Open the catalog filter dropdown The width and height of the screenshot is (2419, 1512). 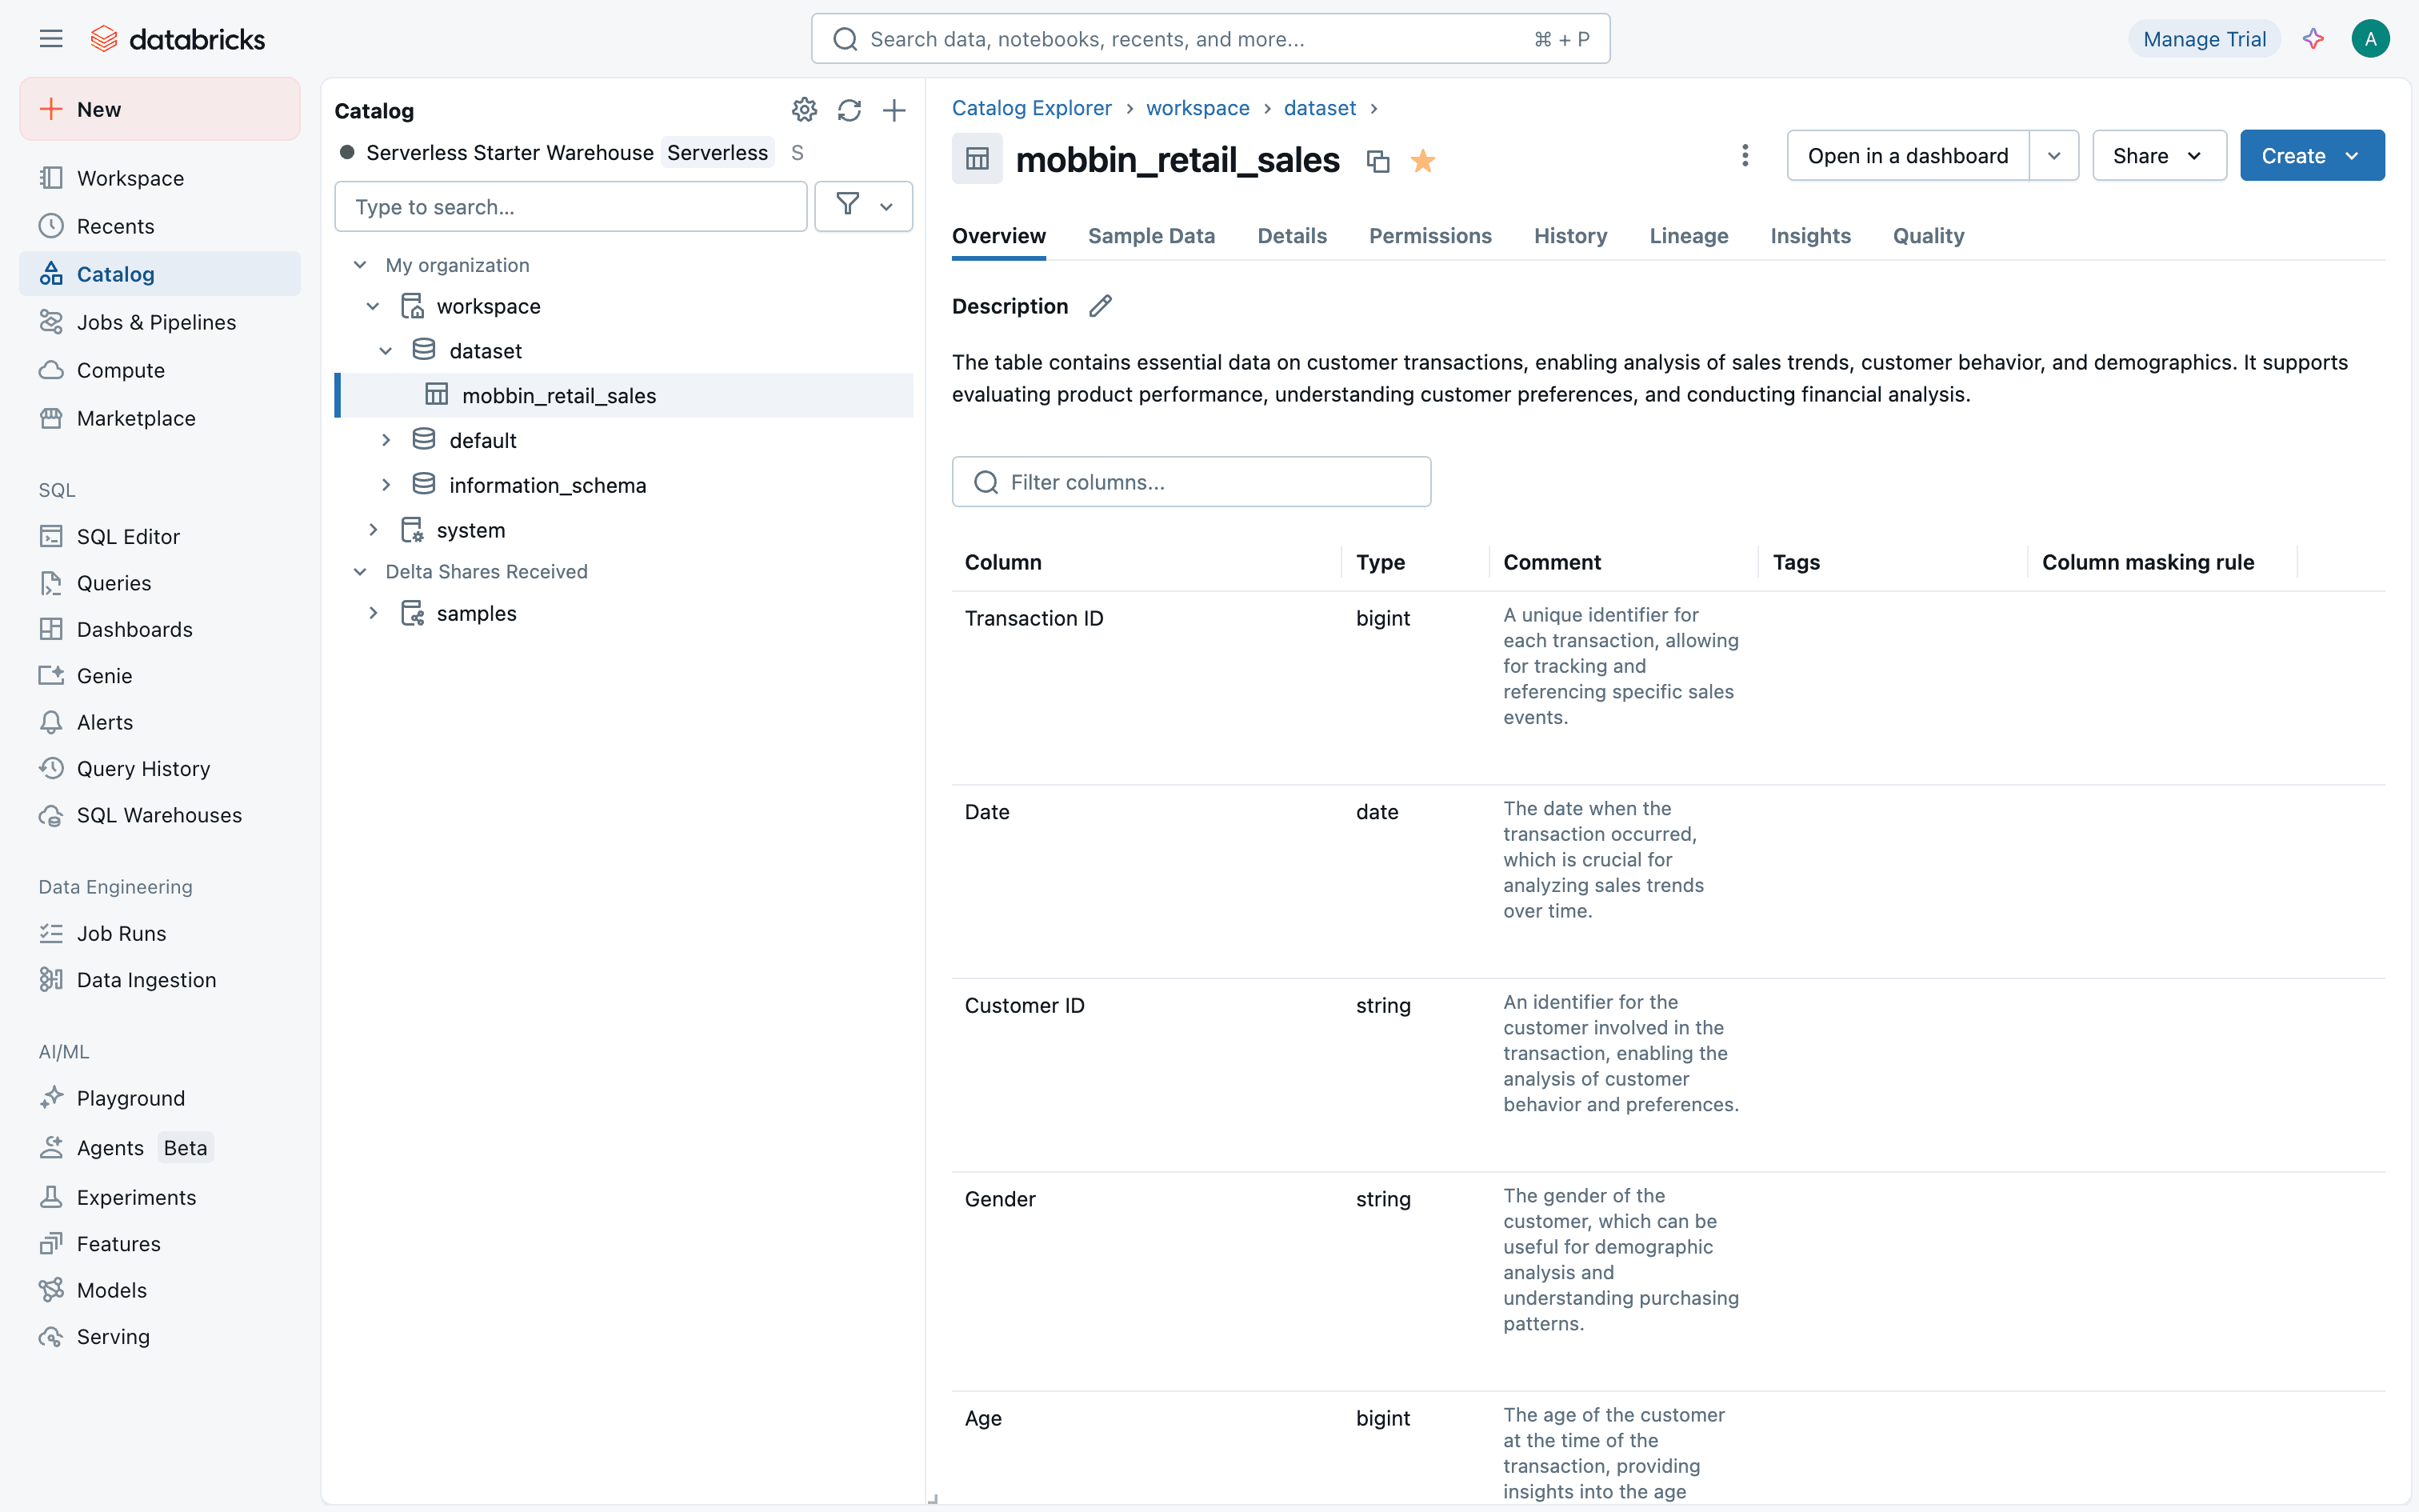pyautogui.click(x=862, y=207)
